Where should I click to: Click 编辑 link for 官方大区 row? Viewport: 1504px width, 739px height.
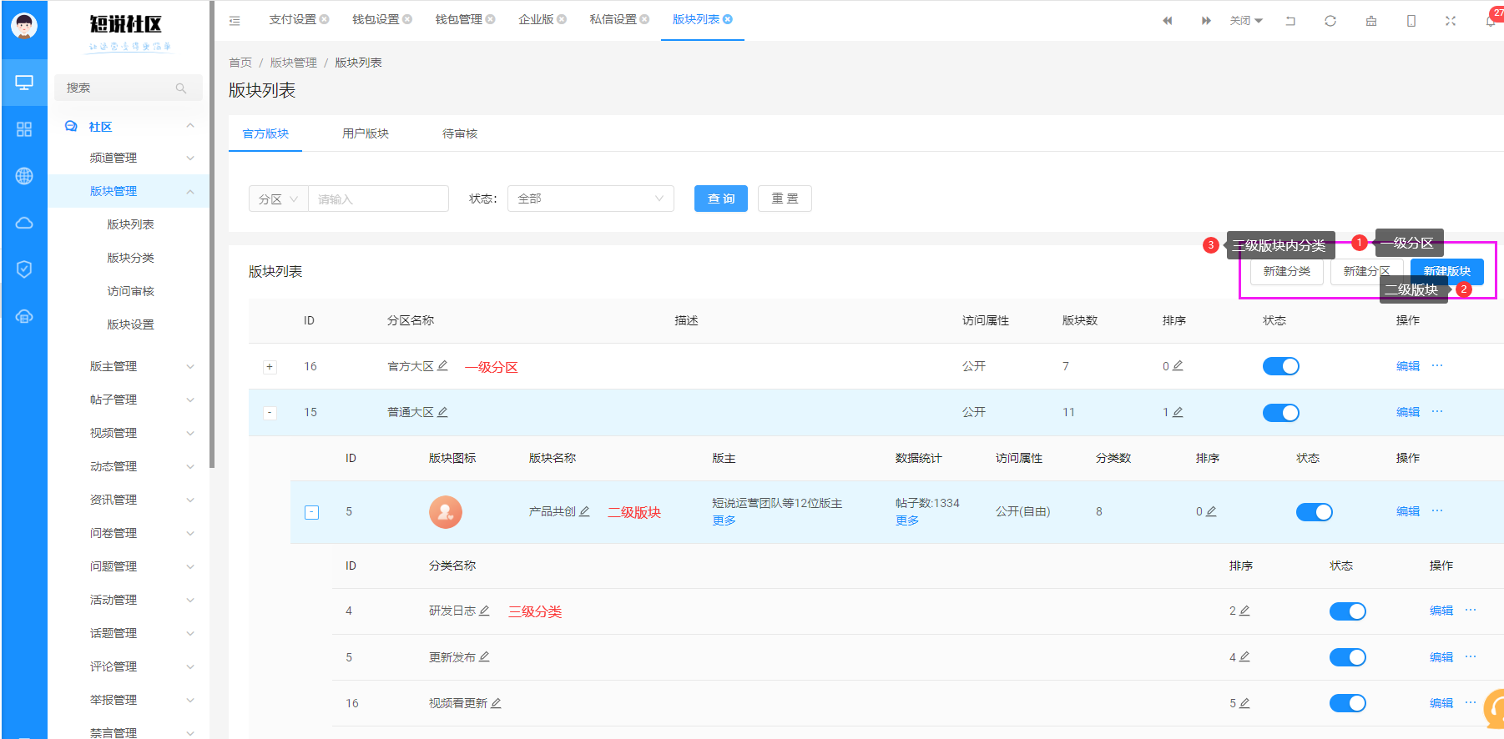pyautogui.click(x=1408, y=366)
